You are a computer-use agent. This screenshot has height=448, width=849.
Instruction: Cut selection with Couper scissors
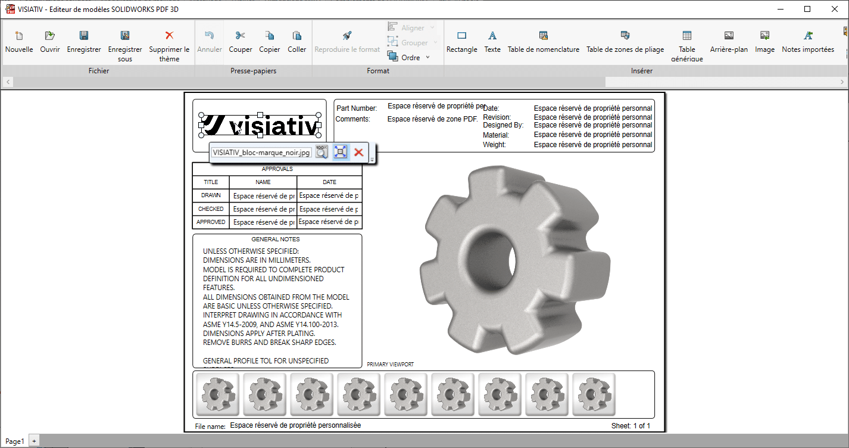pyautogui.click(x=241, y=42)
